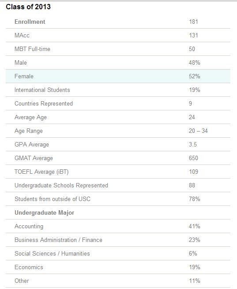Select the highlighted Female row
Image resolution: width=237 pixels, height=289 pixels.
(118, 76)
